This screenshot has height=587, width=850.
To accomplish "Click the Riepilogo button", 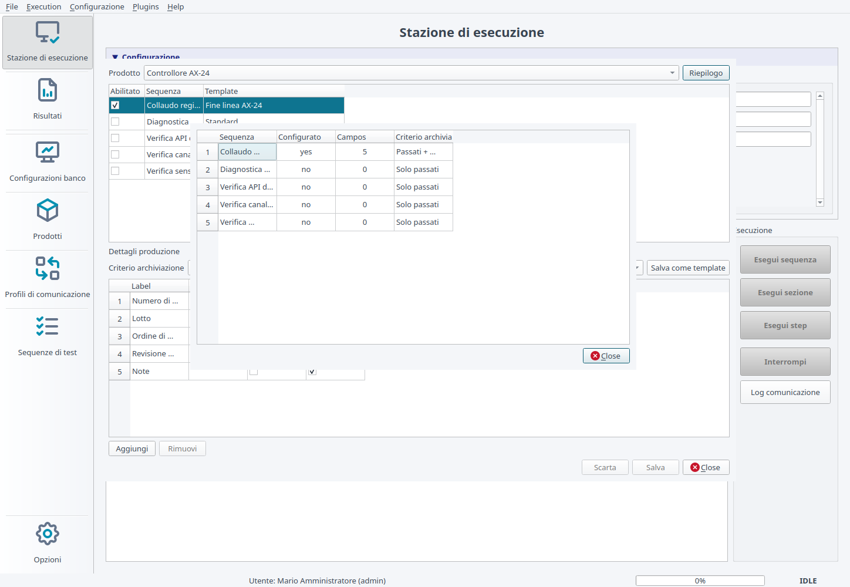I will tap(706, 73).
